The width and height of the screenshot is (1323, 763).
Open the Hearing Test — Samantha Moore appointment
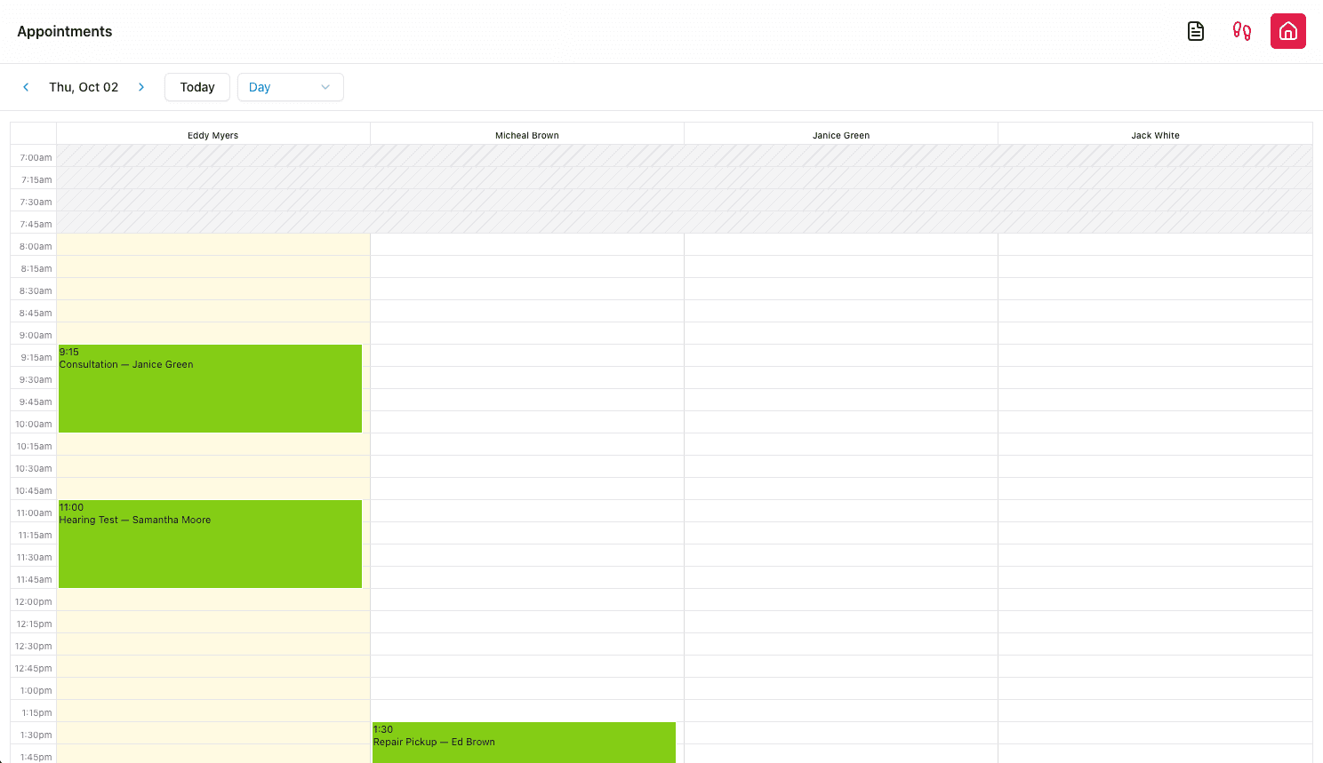[x=210, y=544]
